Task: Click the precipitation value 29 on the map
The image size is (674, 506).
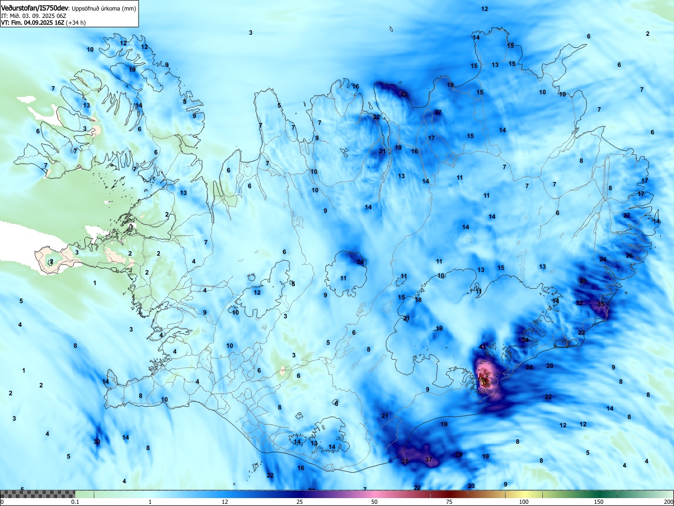Action: click(x=459, y=455)
